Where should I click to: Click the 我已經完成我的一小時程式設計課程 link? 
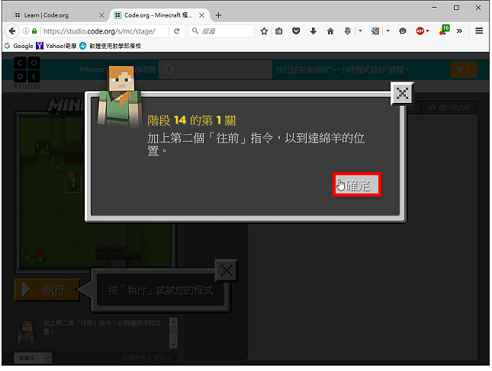coord(342,69)
